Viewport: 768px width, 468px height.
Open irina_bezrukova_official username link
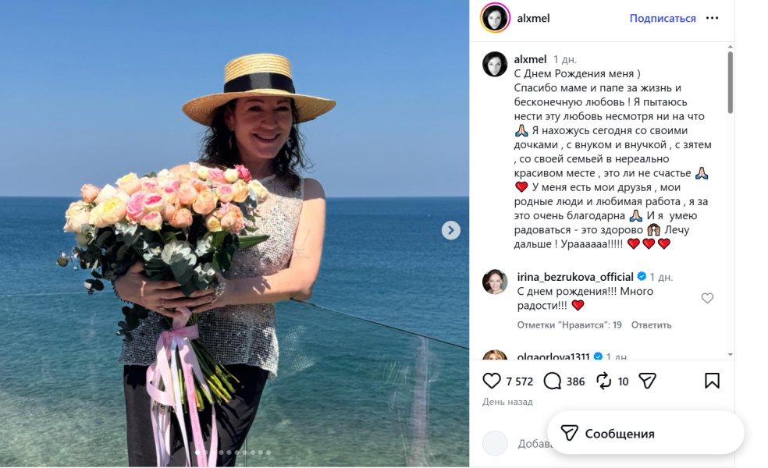(575, 277)
